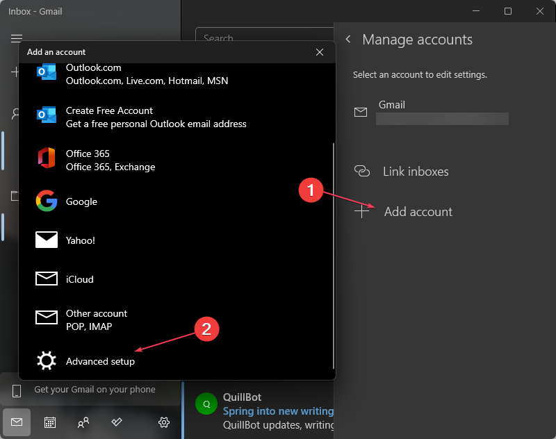The image size is (556, 439).
Task: Open the To Do checkmark icon
Action: [x=117, y=422]
